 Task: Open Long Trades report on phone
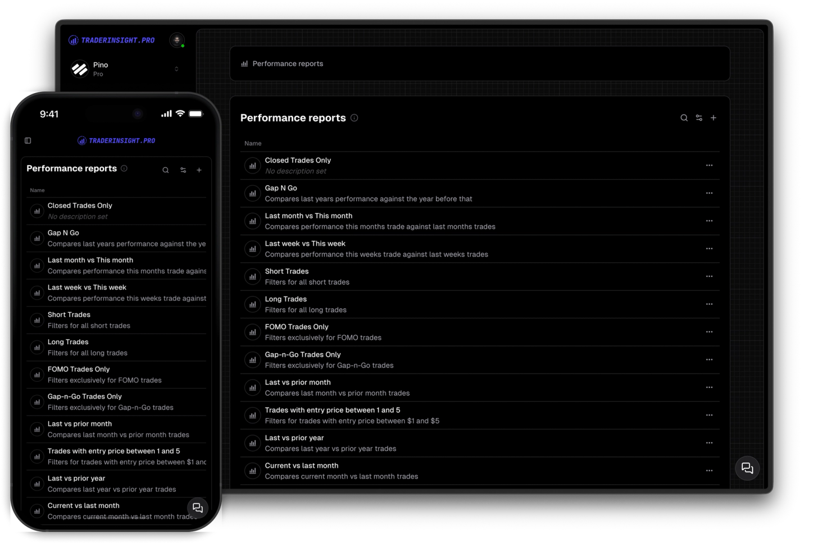(116, 348)
